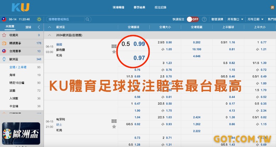Click the broadcast TV icon beside 轉播賽事
Screen dimensions: 276x147
[4, 43]
